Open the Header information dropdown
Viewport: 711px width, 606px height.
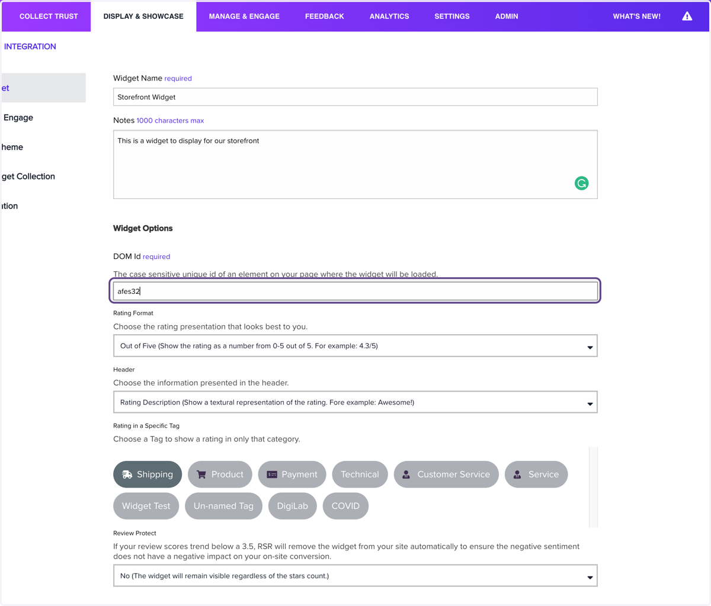[355, 402]
